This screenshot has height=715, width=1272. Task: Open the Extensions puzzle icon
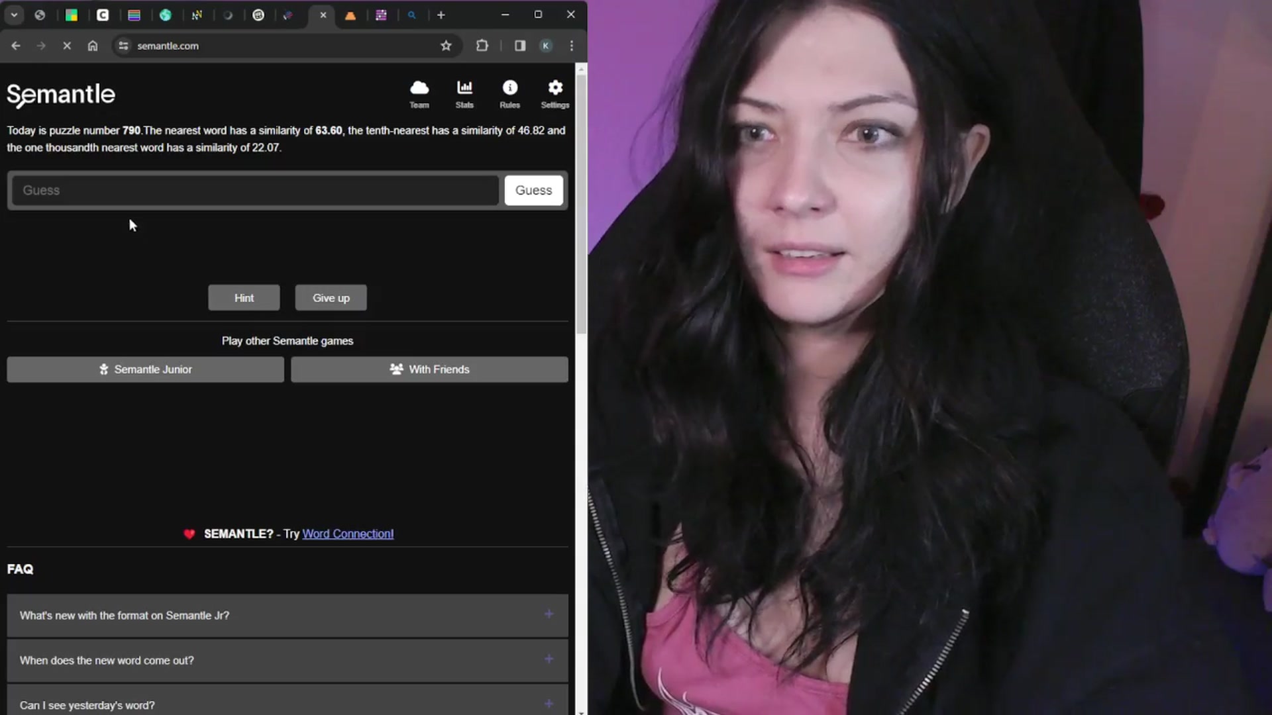482,46
